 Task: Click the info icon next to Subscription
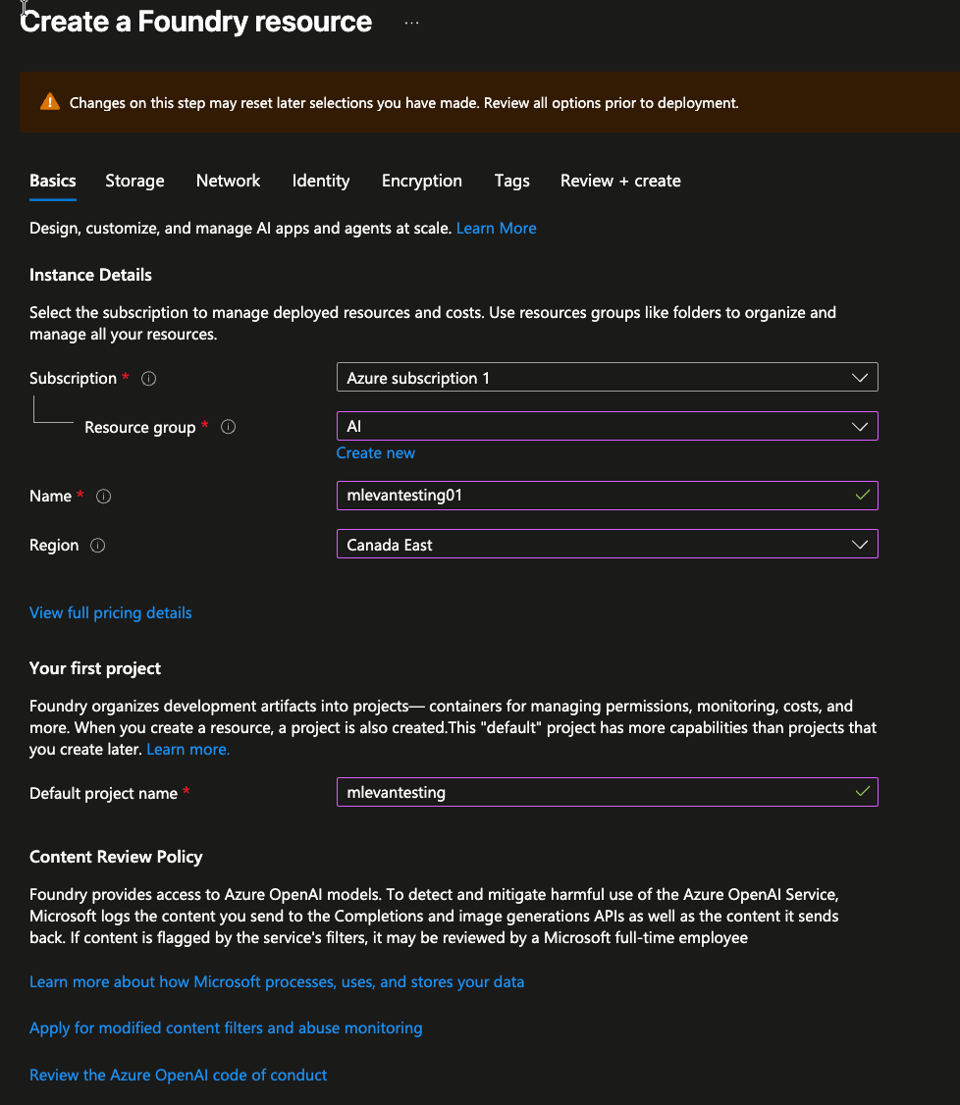tap(149, 379)
